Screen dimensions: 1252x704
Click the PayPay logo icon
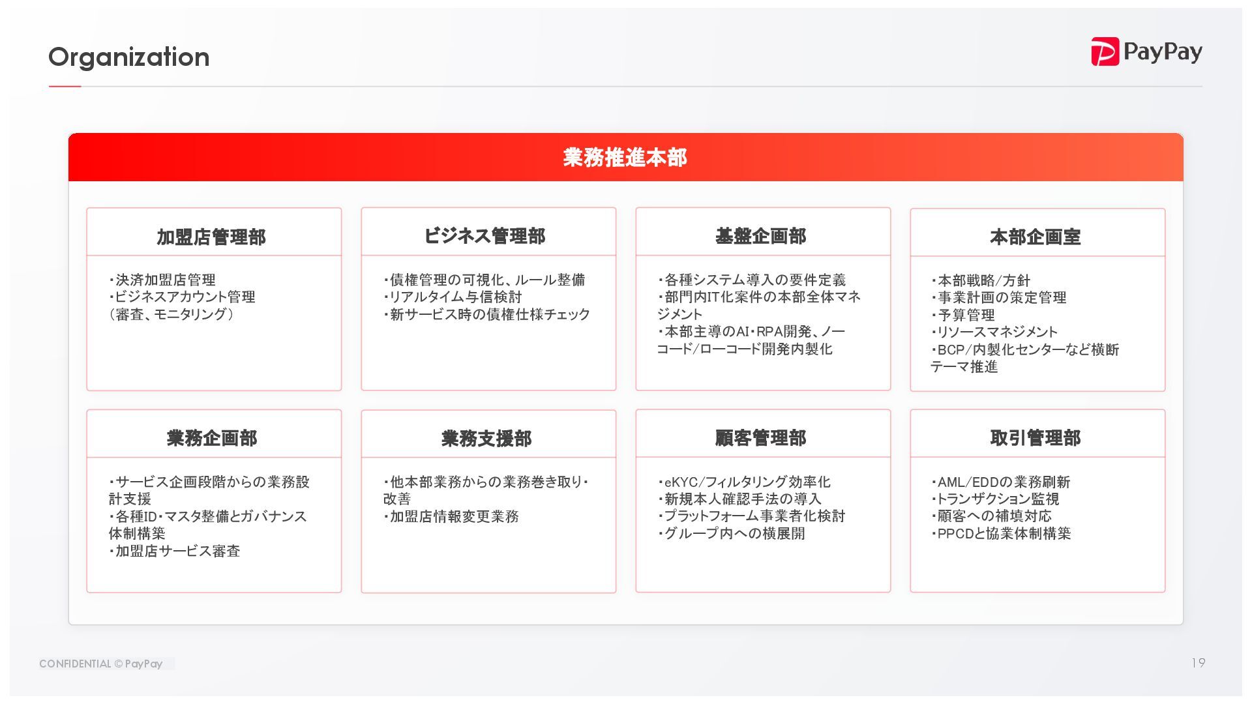tap(1105, 51)
